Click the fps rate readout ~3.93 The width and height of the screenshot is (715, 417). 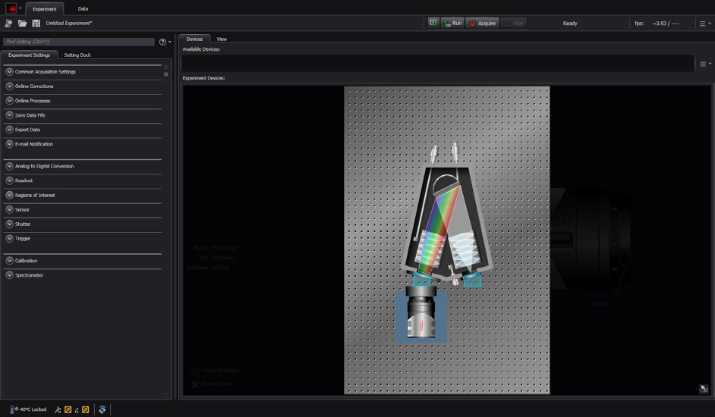coord(666,24)
